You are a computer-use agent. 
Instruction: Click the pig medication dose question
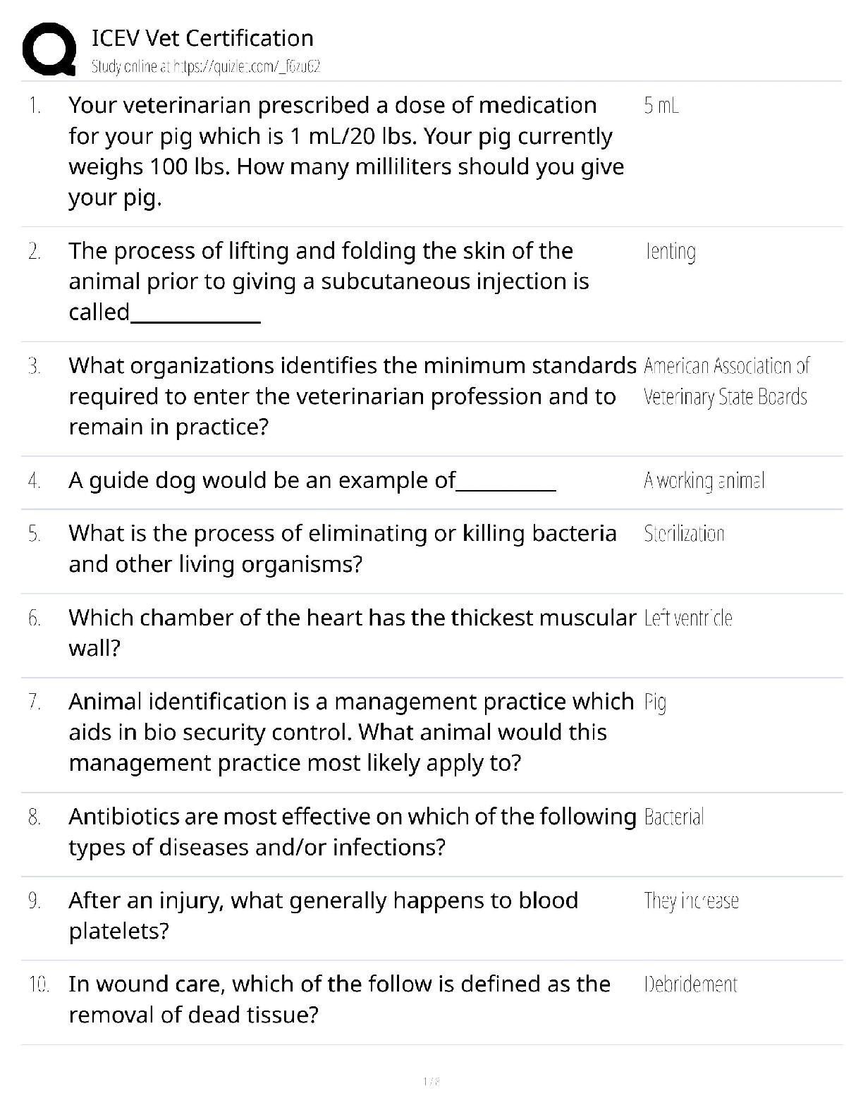coord(345,151)
